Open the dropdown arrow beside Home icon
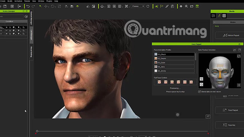 pos(105,7)
